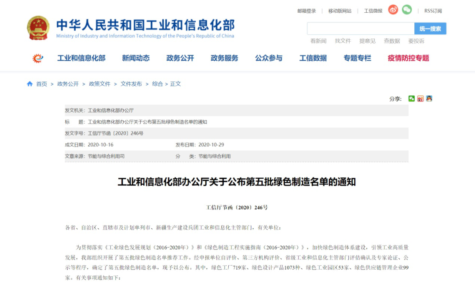Click the red gear logo in navigation bar
Screen dimensions: 475x289
click(x=38, y=58)
